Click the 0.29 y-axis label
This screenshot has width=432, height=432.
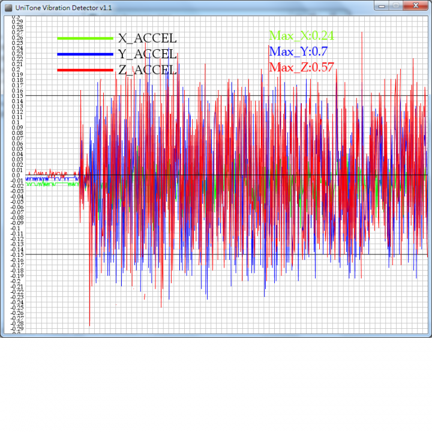click(17, 22)
